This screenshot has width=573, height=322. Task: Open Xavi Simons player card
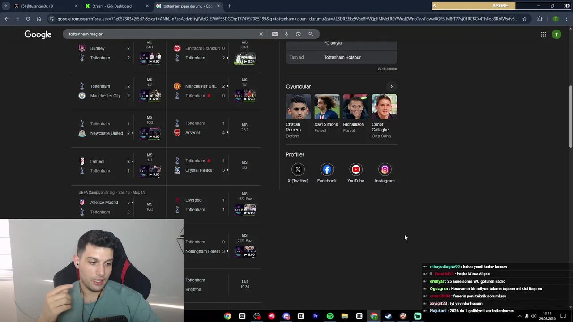(326, 114)
